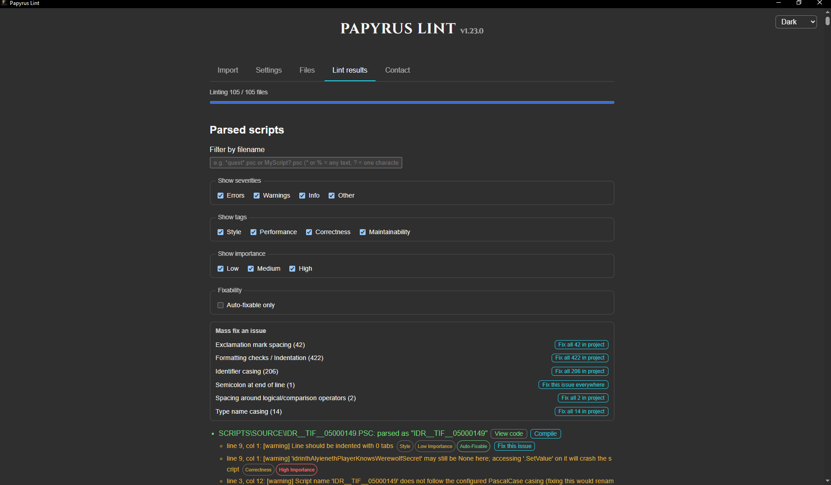This screenshot has width=831, height=485.
Task: Click Fix all 206 in project
Action: (x=580, y=371)
